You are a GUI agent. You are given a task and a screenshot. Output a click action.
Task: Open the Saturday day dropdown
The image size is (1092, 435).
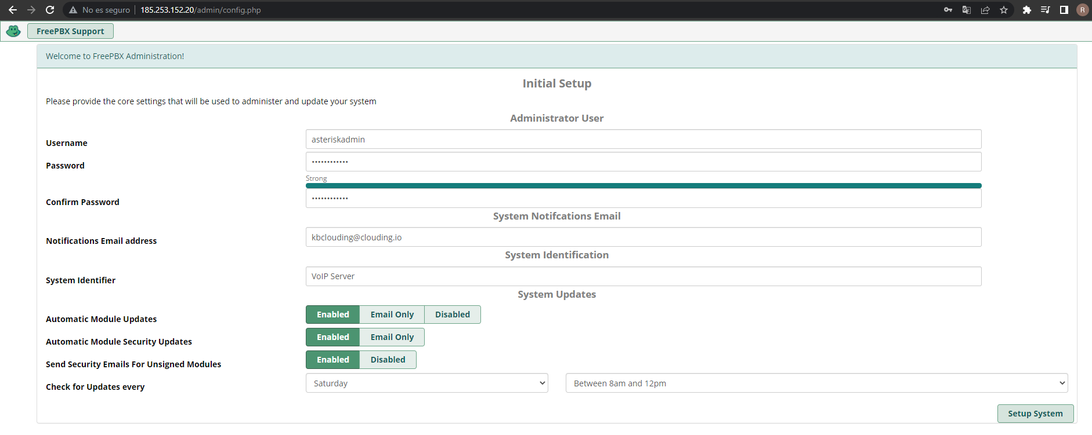coord(427,383)
